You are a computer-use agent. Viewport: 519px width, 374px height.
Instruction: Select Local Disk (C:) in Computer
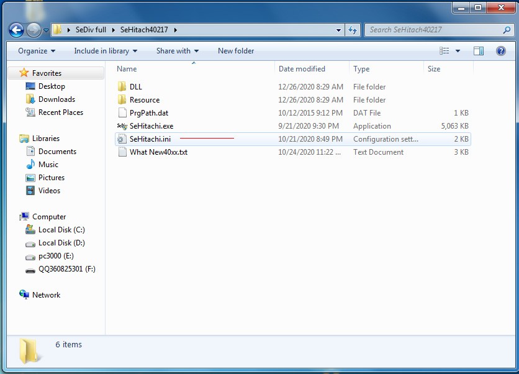(61, 230)
